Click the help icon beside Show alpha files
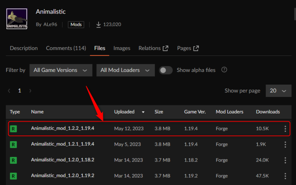The width and height of the screenshot is (296, 185). [224, 70]
